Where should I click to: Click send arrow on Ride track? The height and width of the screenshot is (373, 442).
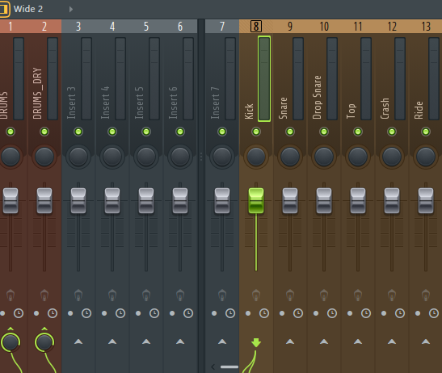coord(426,342)
